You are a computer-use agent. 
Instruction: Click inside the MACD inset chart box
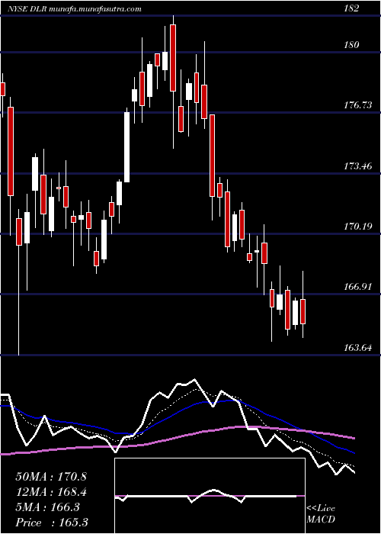point(210,496)
